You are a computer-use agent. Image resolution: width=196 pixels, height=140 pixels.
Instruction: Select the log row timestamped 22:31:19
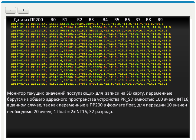pos(91,41)
